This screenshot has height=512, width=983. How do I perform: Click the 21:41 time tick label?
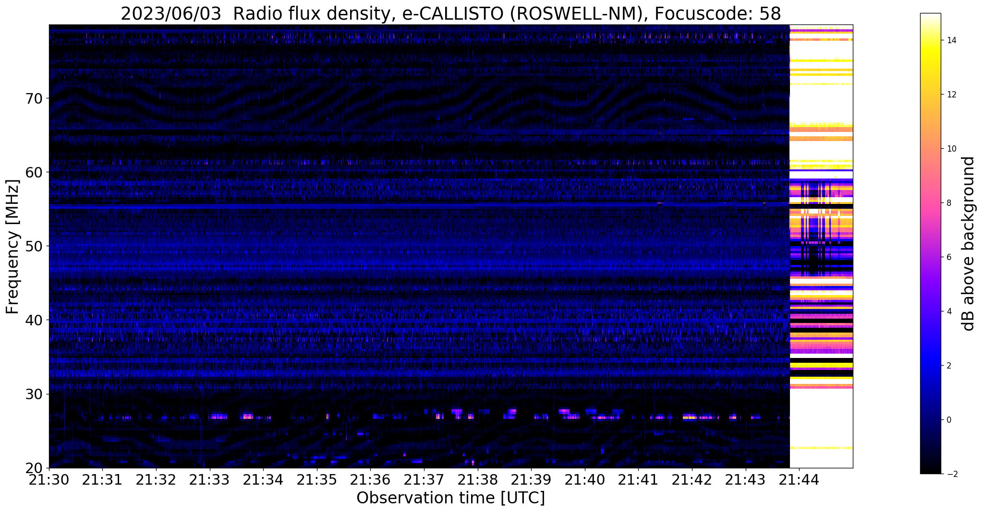click(638, 479)
